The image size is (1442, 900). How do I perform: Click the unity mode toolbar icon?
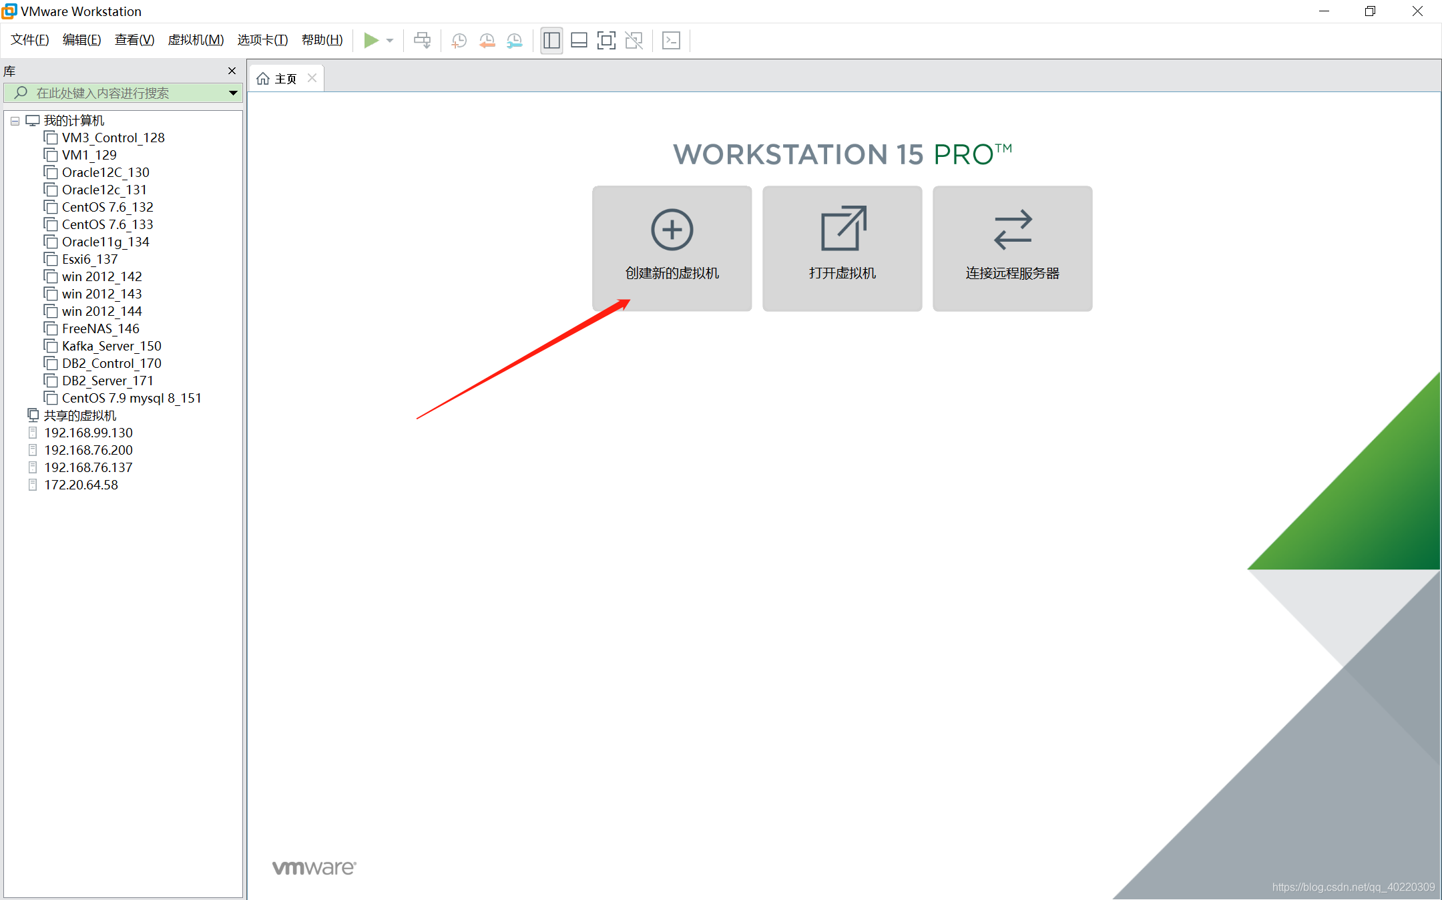tap(634, 41)
